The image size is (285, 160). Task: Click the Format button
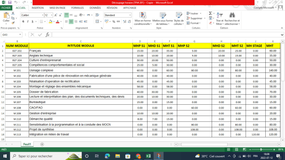click(193, 23)
